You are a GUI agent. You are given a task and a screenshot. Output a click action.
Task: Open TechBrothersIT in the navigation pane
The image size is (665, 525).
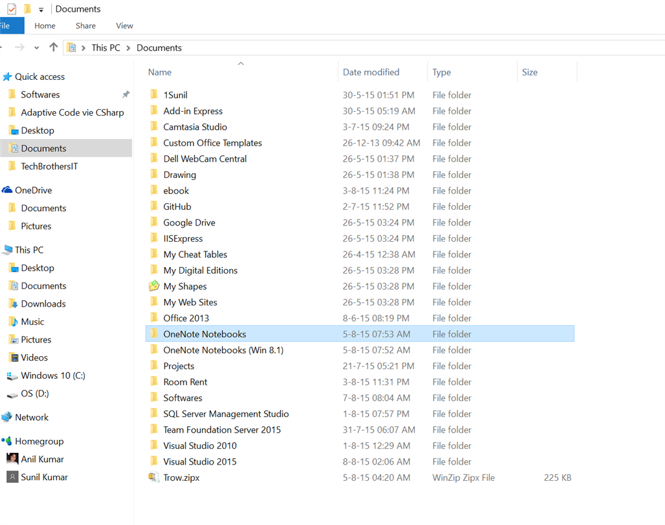[49, 166]
